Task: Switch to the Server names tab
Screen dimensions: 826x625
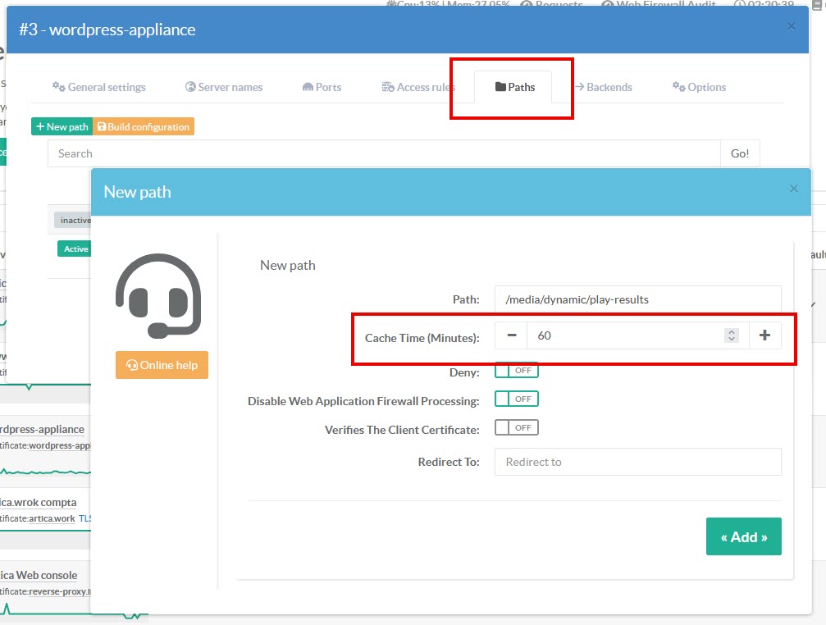Action: 224,87
